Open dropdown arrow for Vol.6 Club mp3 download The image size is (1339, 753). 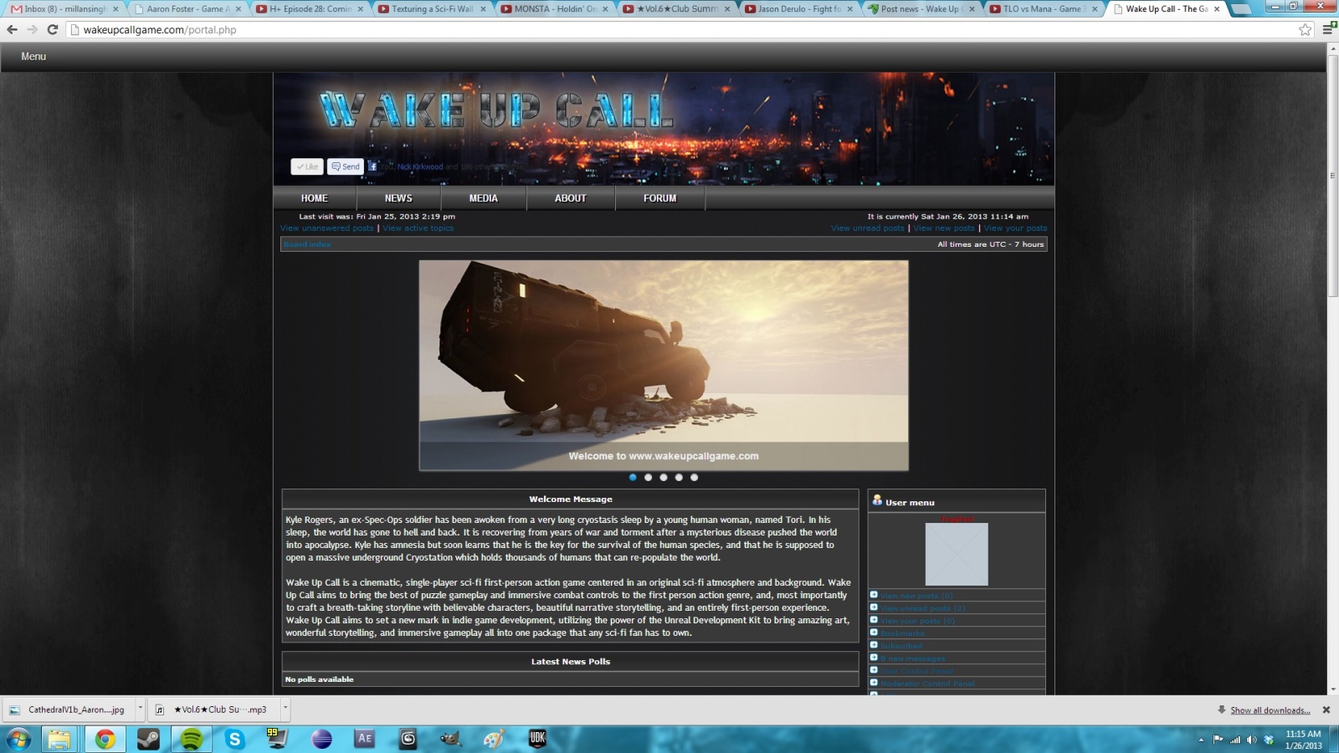click(x=285, y=709)
